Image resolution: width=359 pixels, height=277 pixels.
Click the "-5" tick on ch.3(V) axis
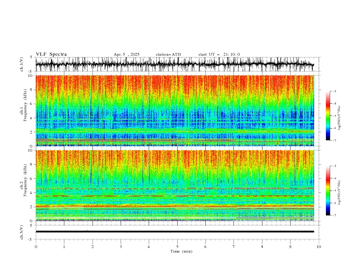coord(30,239)
